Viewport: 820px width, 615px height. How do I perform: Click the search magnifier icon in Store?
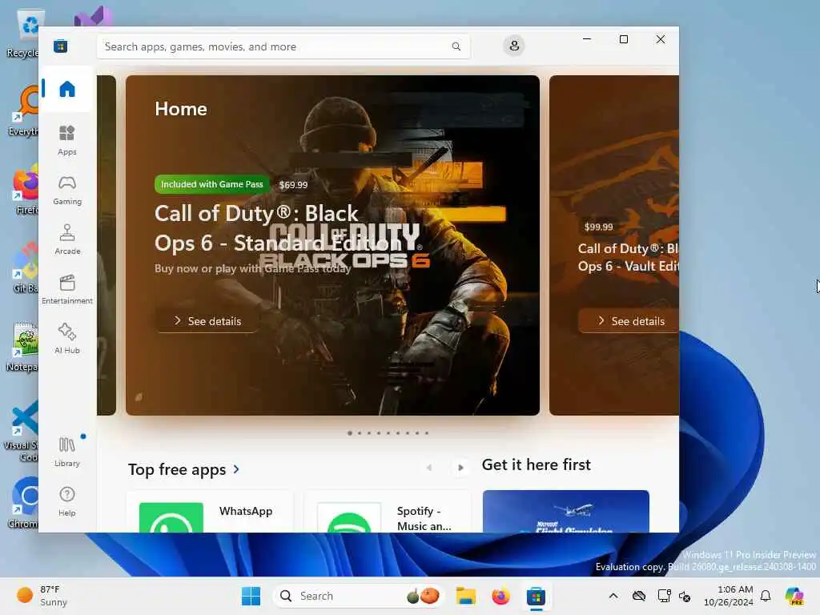pyautogui.click(x=456, y=46)
